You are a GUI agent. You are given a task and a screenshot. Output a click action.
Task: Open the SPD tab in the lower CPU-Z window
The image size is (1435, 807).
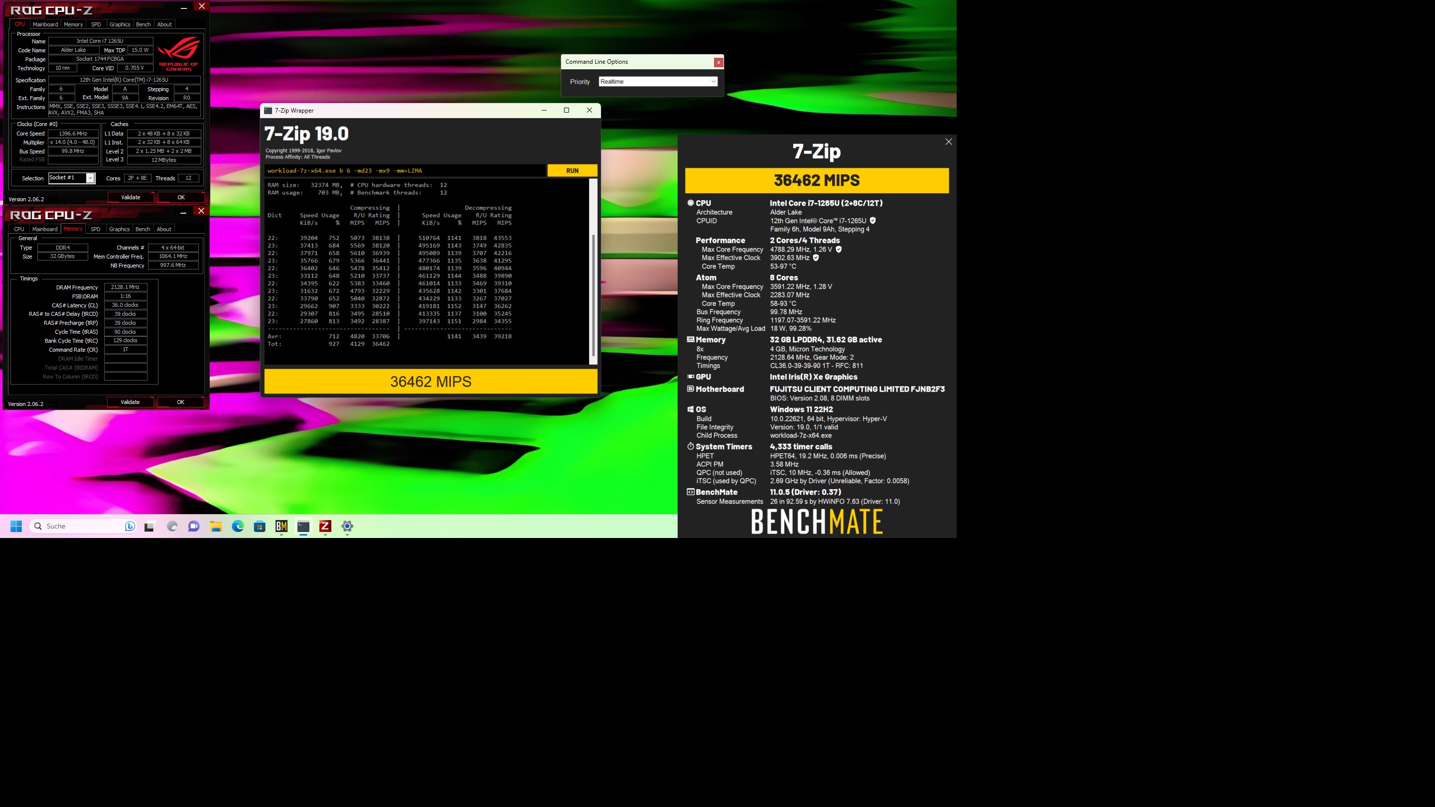click(95, 229)
